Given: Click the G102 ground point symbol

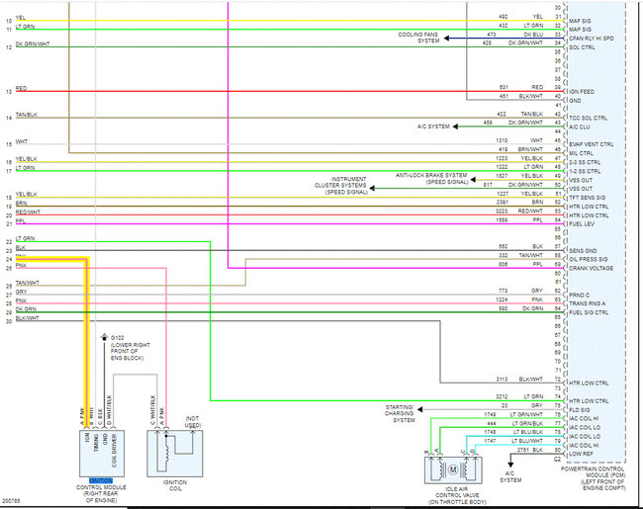Looking at the screenshot, I should 104,338.
